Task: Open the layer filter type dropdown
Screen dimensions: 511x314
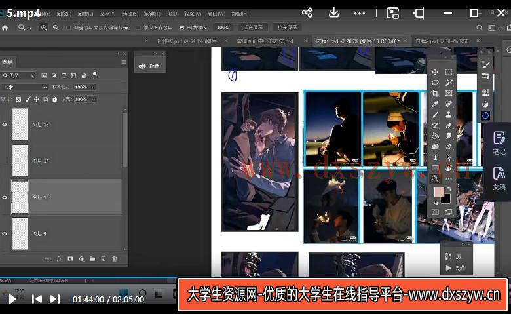Action: point(18,75)
